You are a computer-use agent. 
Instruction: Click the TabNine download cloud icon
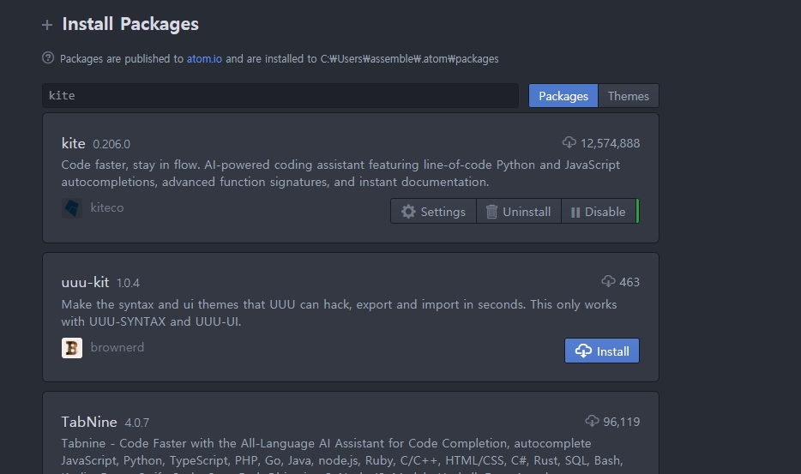pyautogui.click(x=592, y=422)
